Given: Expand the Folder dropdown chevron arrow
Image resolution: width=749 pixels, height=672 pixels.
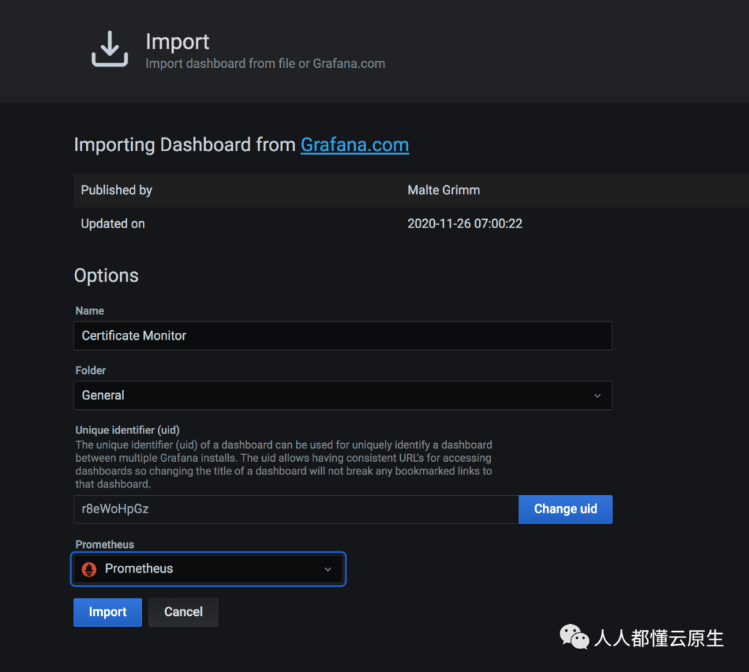Looking at the screenshot, I should click(x=597, y=395).
